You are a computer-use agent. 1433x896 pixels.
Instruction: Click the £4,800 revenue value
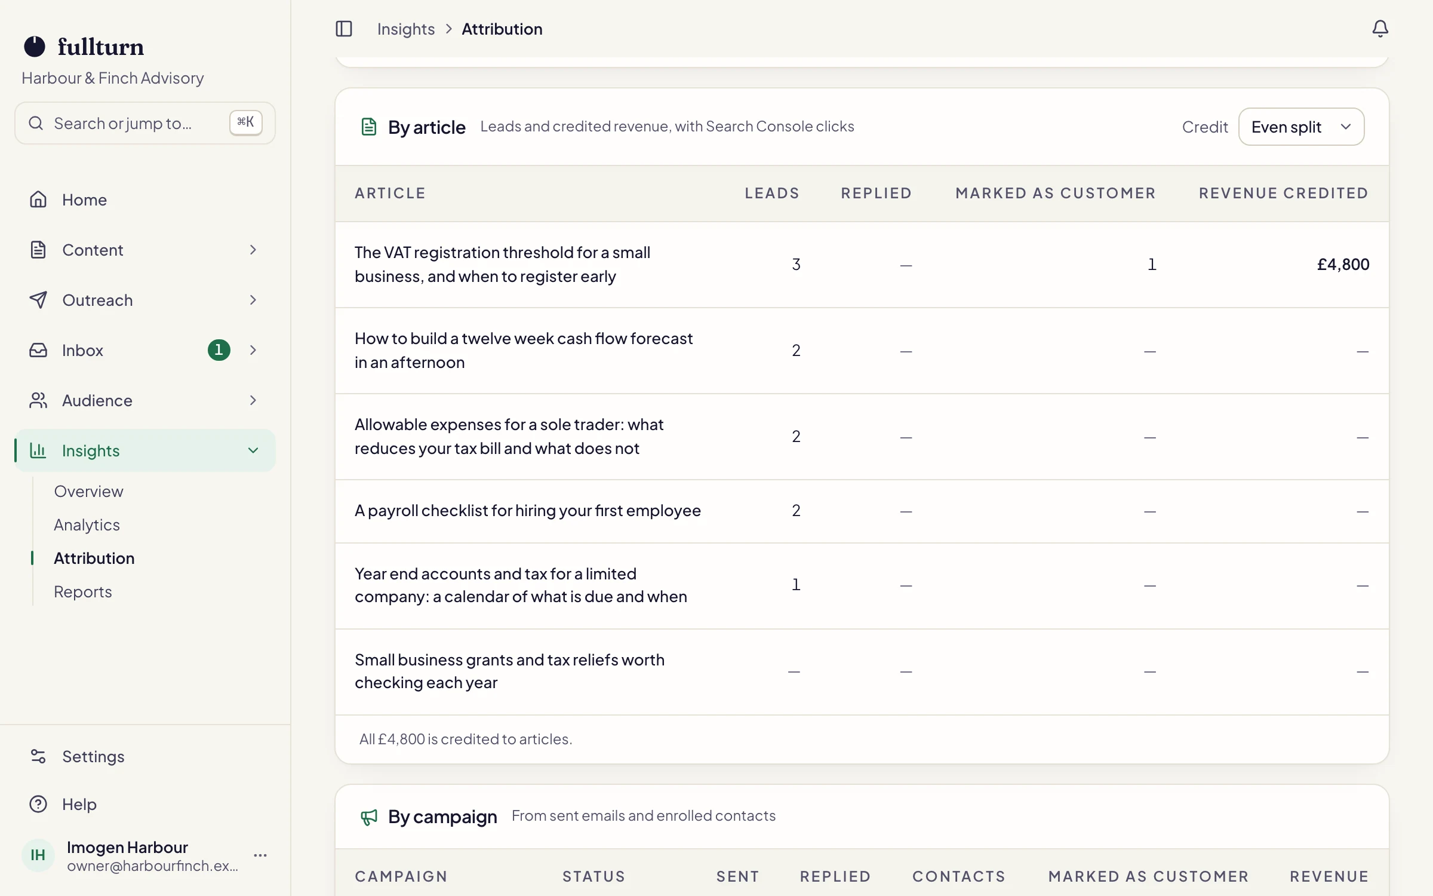point(1343,264)
